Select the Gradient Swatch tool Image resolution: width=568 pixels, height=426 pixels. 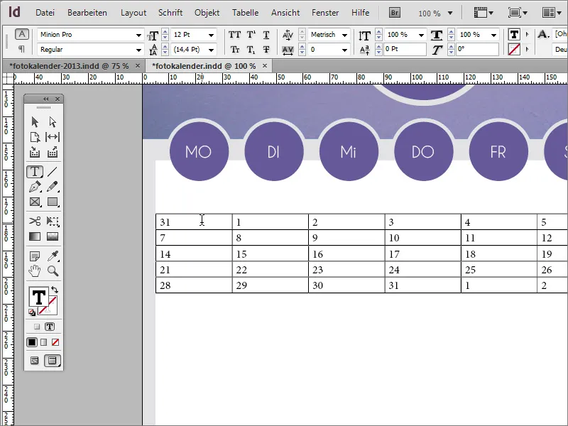(35, 236)
